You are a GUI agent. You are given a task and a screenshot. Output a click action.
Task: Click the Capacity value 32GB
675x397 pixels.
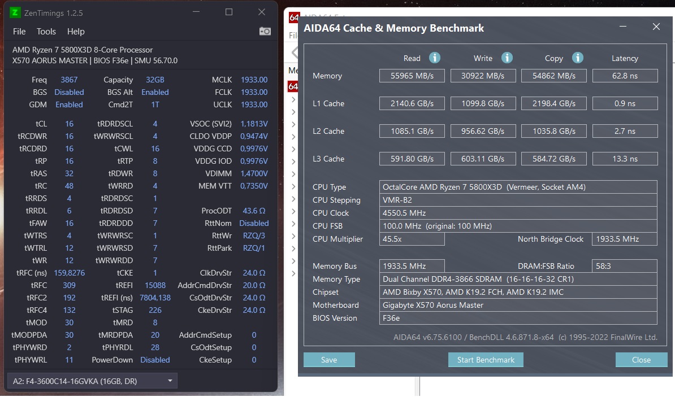(x=155, y=80)
